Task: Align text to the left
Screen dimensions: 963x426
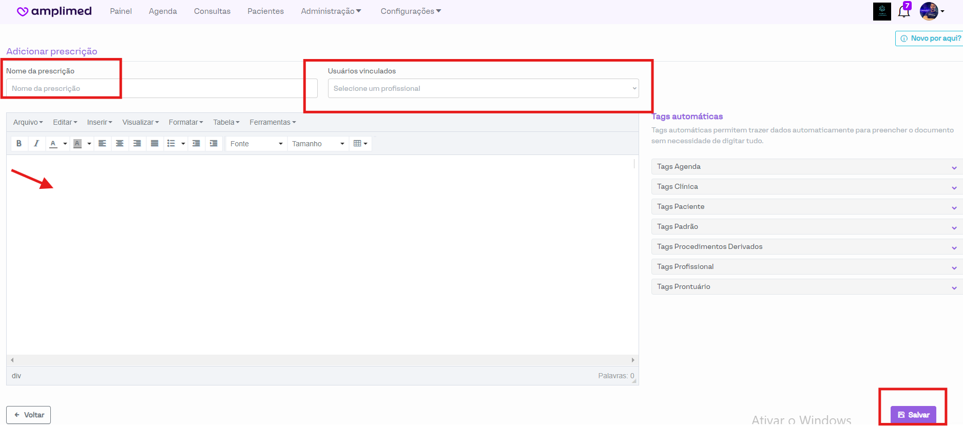Action: click(x=102, y=144)
